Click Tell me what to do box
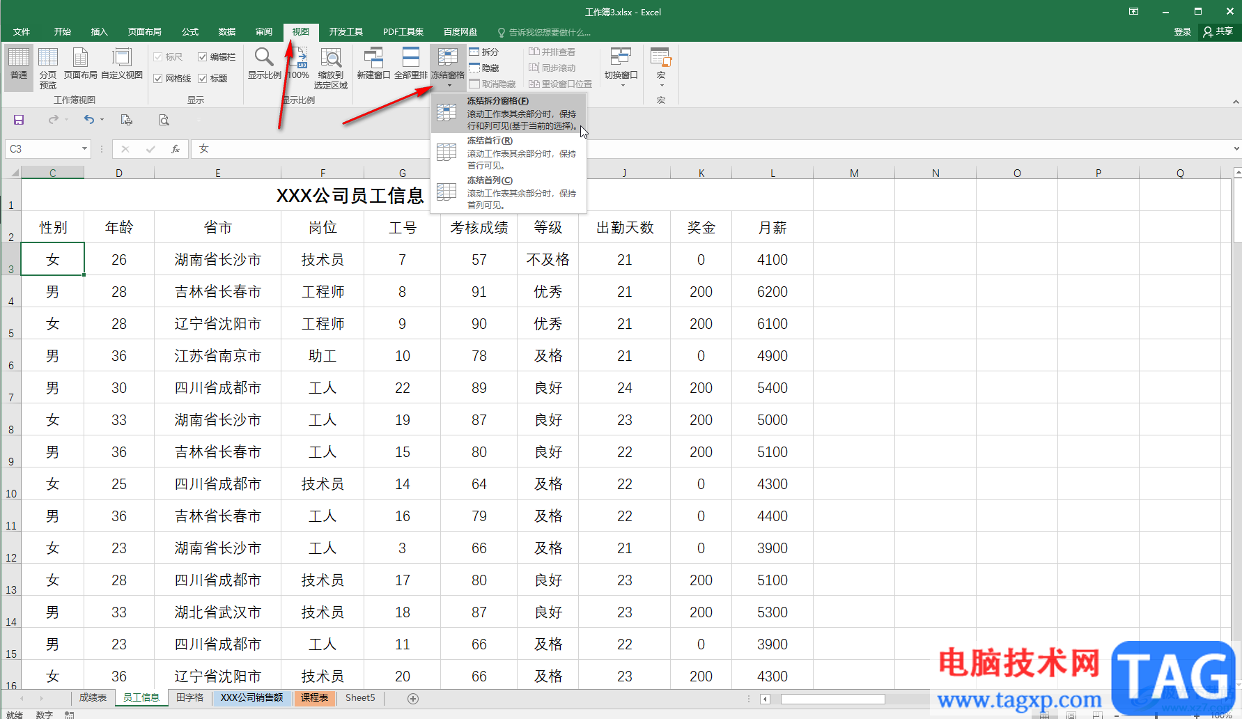 pyautogui.click(x=544, y=32)
